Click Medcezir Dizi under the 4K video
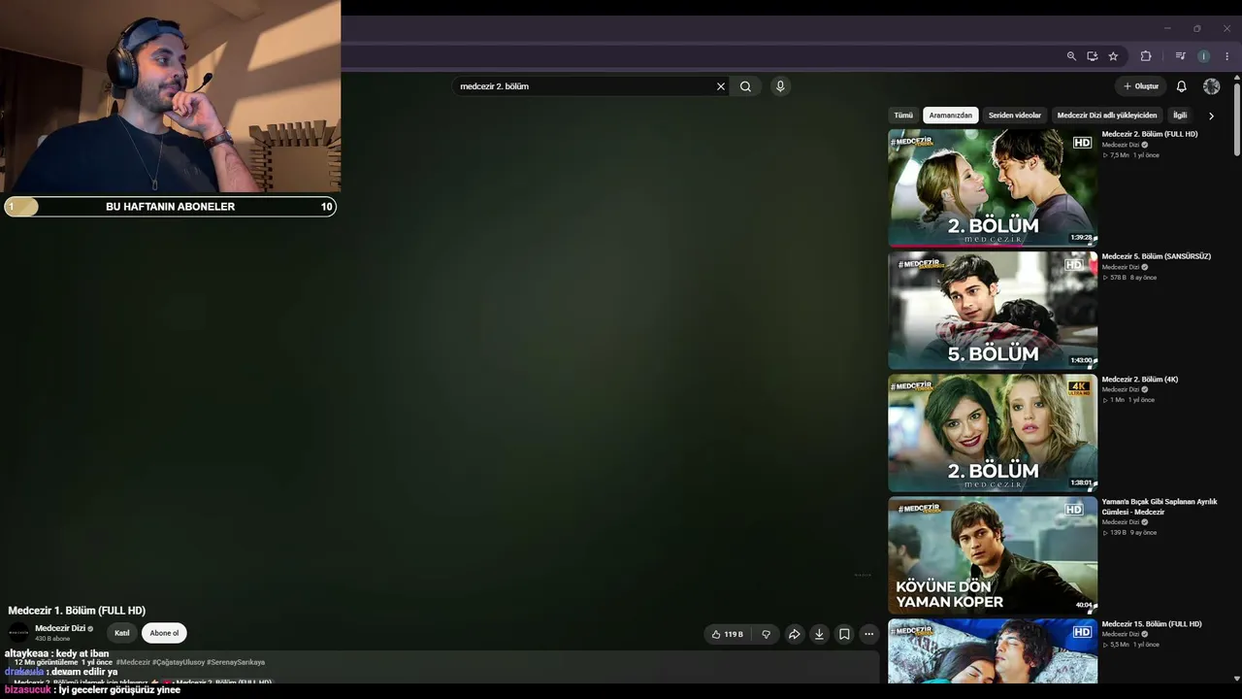 coord(1121,389)
